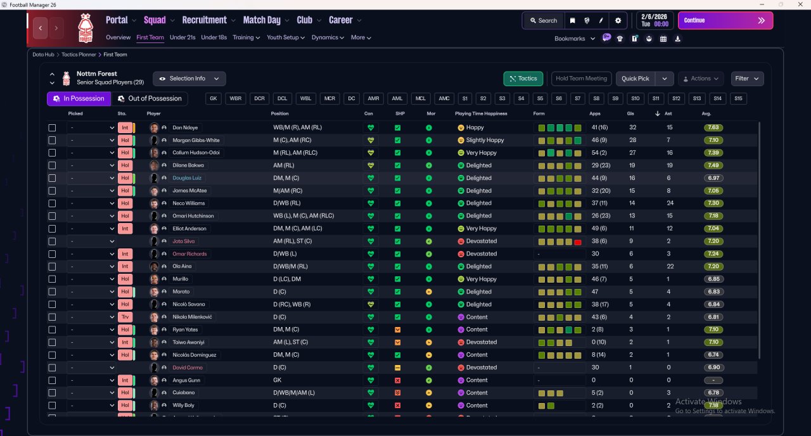
Task: Open the Filter dropdown
Action: 747,79
